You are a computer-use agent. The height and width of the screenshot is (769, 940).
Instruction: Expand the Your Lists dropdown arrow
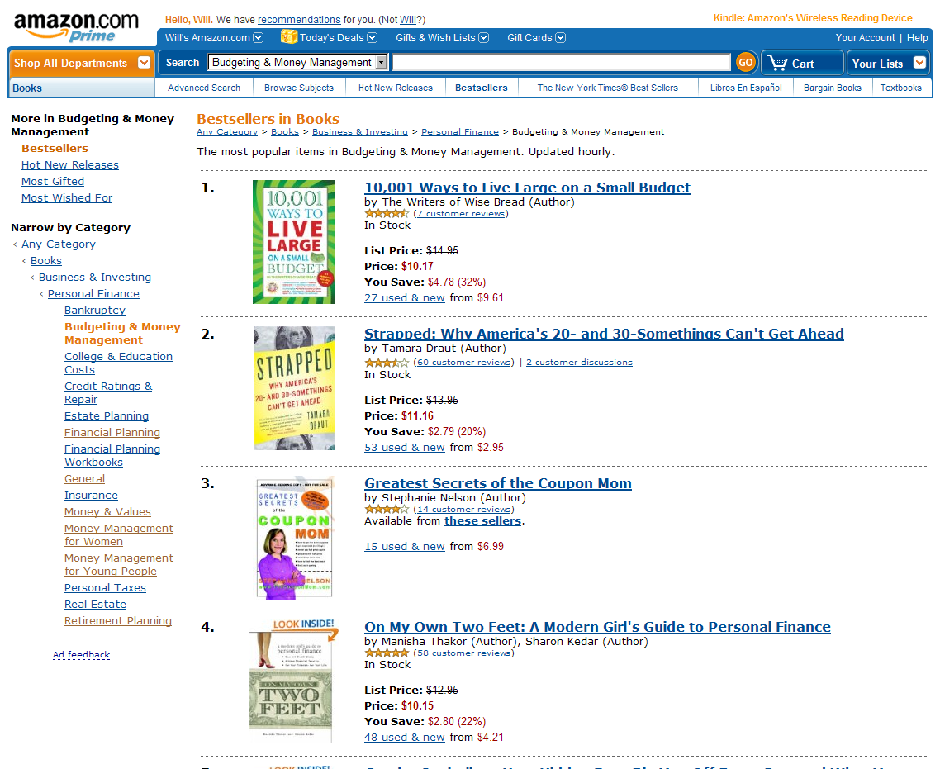coord(919,63)
